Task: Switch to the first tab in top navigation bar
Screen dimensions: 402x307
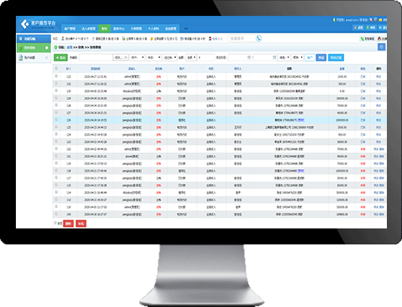Action: point(70,29)
